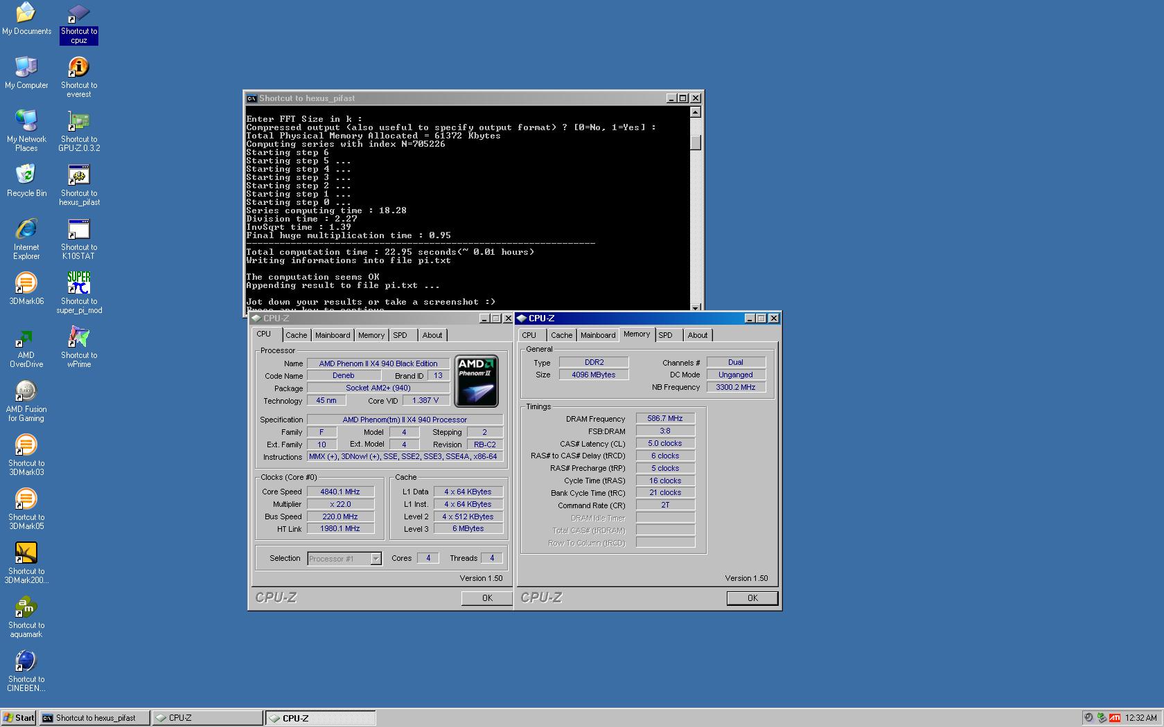Open About tab in right CPU-Z window
Image resolution: width=1164 pixels, height=727 pixels.
pos(698,335)
